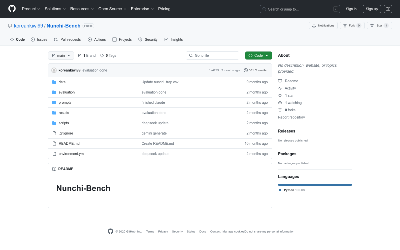Click the Sign up button
Viewport: 400px width, 250px height.
pyautogui.click(x=372, y=9)
